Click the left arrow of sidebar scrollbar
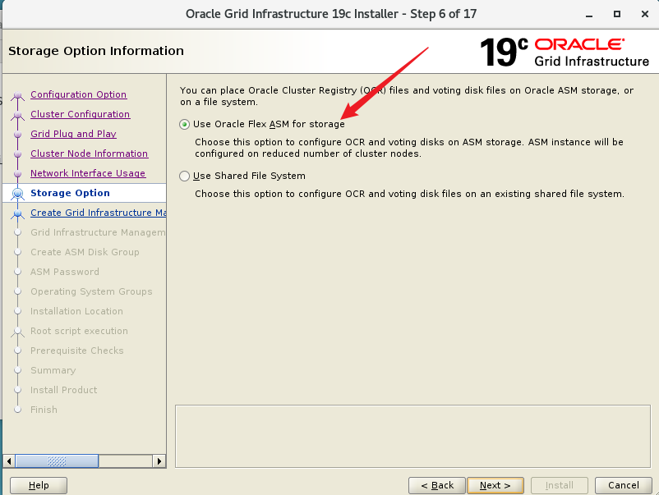659x495 pixels. (9, 461)
